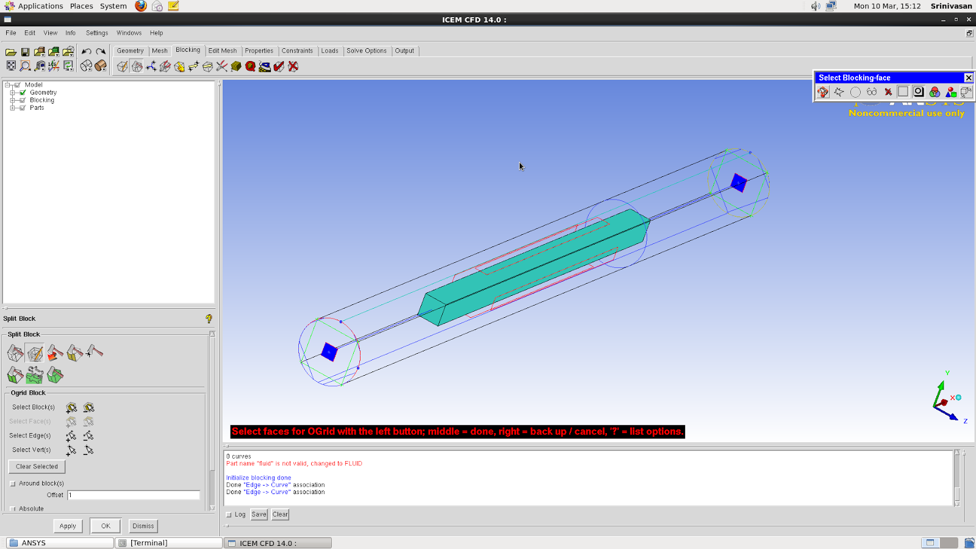976x549 pixels.
Task: Click inside the Offset input field
Action: (133, 495)
